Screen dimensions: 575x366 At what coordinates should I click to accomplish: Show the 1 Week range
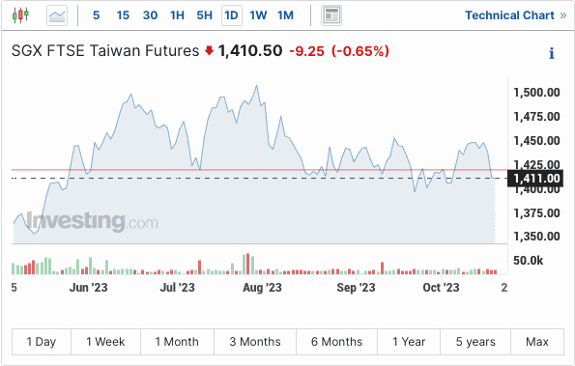[x=105, y=342]
